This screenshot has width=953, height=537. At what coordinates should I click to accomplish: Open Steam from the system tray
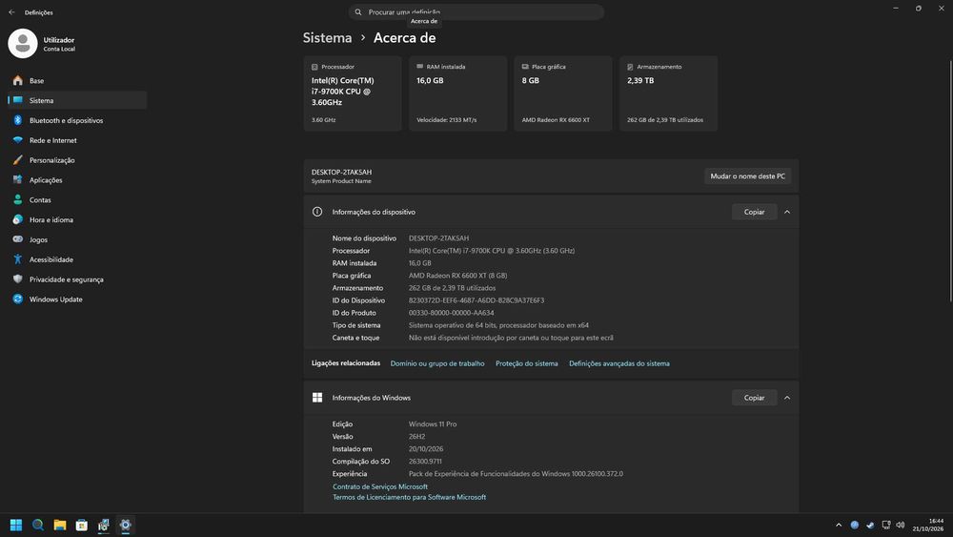870,525
